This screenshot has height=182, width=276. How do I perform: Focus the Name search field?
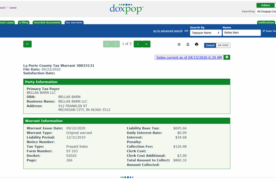tap(241, 33)
